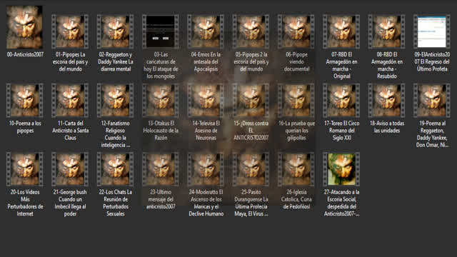The width and height of the screenshot is (457, 257).
Task: Click file name 27-Atacando a la Escoria Social
Action: tap(341, 203)
